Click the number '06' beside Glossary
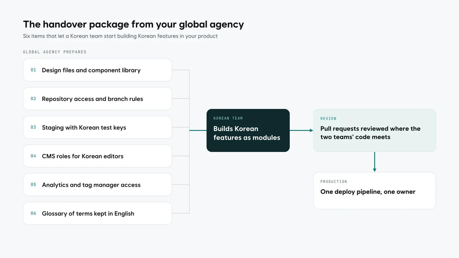Image resolution: width=459 pixels, height=258 pixels. pos(33,213)
